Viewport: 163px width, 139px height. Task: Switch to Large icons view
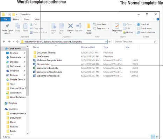(157, 137)
